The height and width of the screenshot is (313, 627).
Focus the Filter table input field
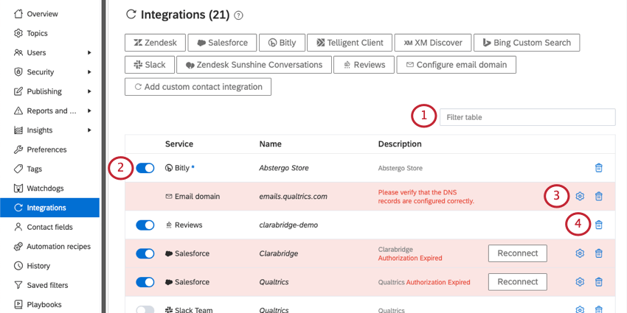(527, 117)
